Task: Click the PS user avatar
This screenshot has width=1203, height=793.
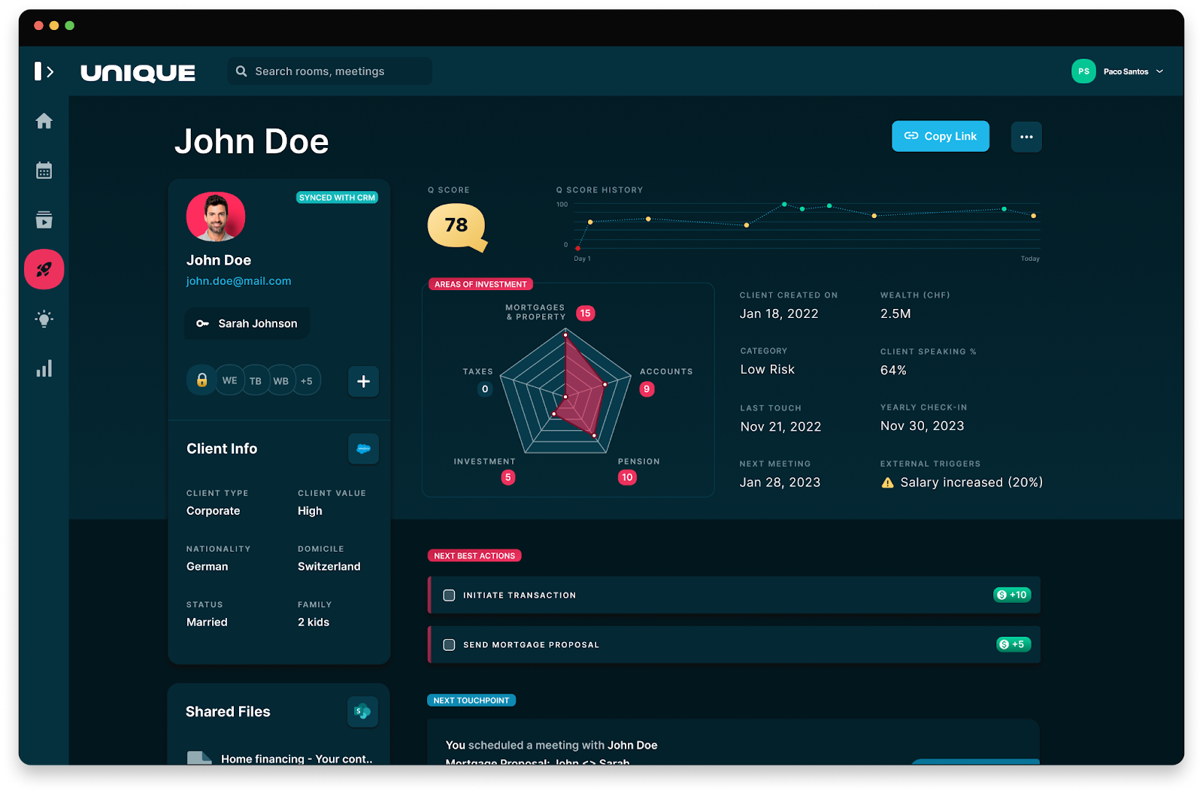Action: [x=1083, y=71]
